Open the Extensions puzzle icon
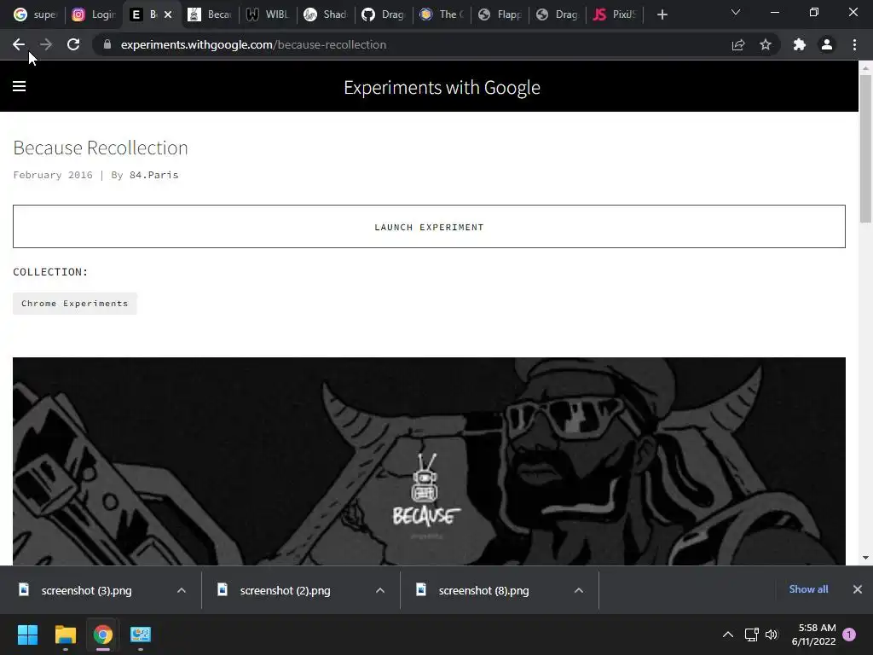Image resolution: width=873 pixels, height=655 pixels. [800, 44]
